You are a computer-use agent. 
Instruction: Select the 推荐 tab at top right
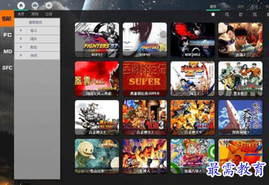tap(213, 7)
